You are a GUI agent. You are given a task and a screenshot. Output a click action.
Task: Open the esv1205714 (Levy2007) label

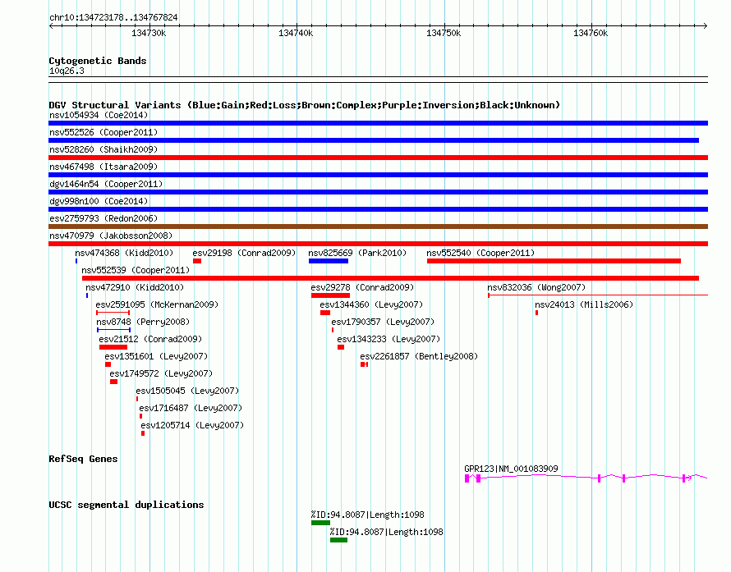pyautogui.click(x=192, y=425)
